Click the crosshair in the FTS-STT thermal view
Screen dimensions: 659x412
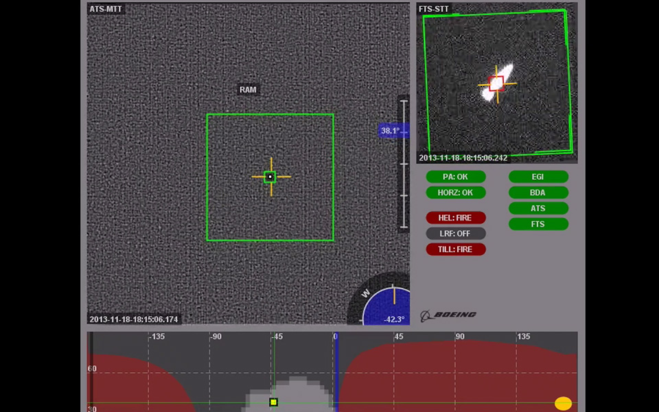497,84
